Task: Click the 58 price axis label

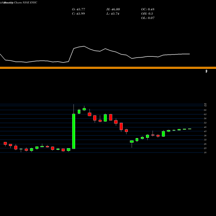Action: (205, 118)
